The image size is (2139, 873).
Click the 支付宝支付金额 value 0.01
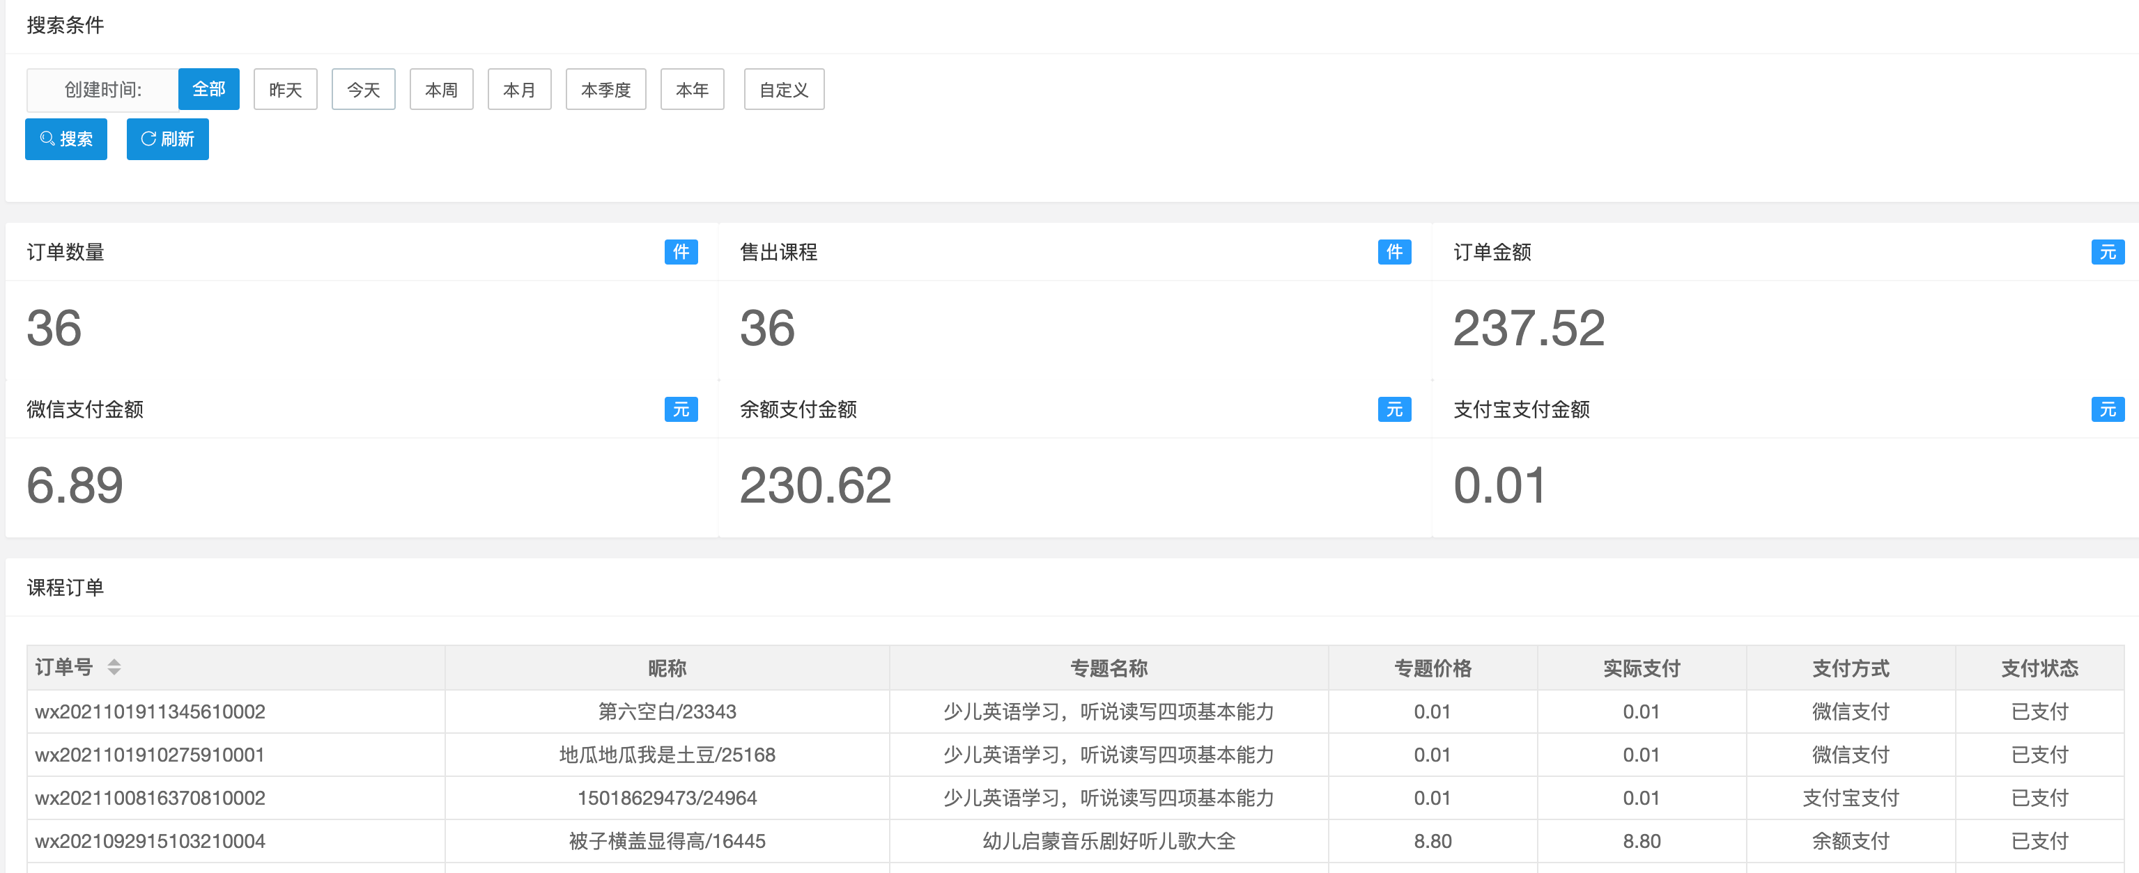point(1499,485)
